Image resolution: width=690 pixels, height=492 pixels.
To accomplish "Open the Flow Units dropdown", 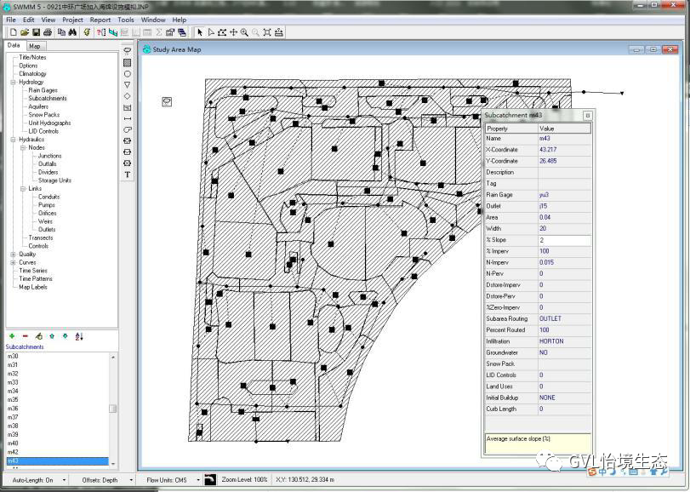I will coord(197,480).
